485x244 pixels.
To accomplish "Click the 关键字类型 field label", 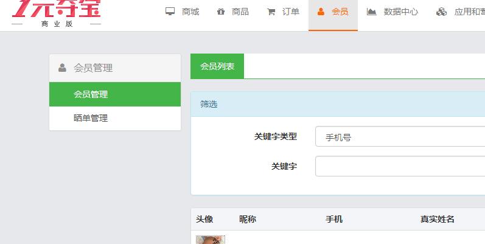I will 275,137.
